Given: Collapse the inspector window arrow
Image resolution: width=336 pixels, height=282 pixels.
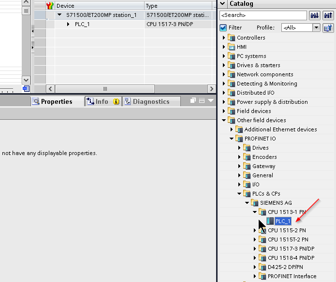Looking at the screenshot, I should pos(211,100).
